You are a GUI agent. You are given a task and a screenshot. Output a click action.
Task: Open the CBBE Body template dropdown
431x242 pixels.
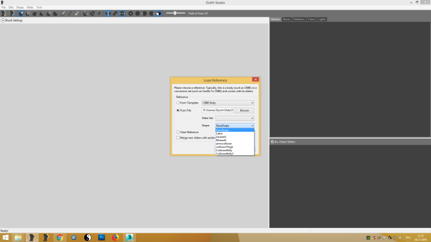click(x=228, y=103)
